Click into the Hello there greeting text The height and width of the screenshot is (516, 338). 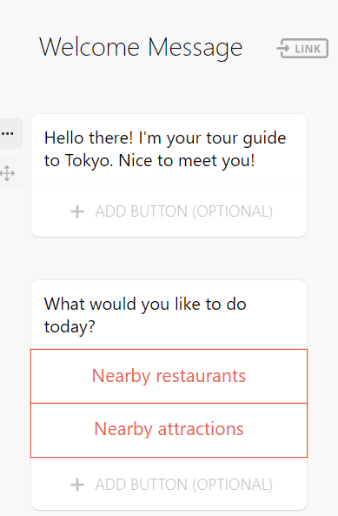pos(165,149)
